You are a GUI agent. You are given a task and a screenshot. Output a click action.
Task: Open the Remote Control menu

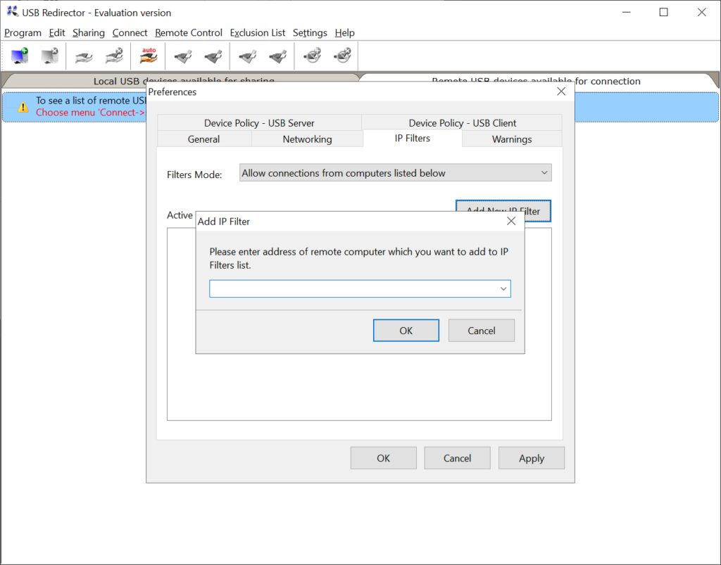[189, 32]
